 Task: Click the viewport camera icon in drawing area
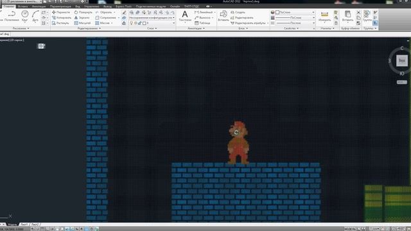click(x=41, y=46)
